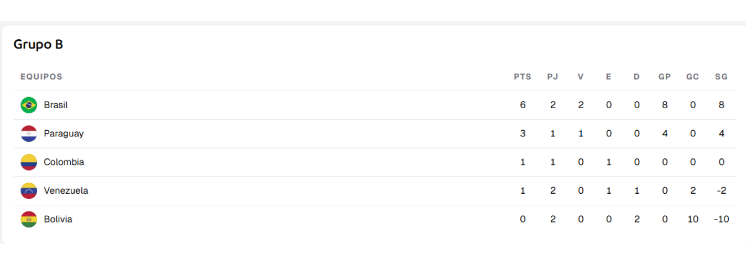Viewport: 746px width, 276px height.
Task: Open the Bolivia team name
Action: (58, 220)
